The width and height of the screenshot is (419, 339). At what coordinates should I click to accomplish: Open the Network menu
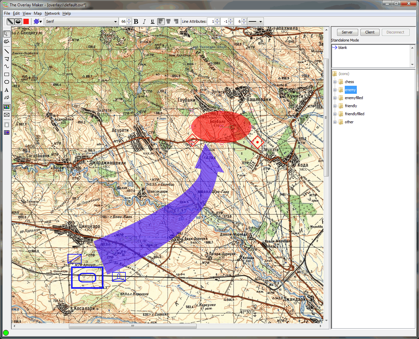click(x=52, y=13)
